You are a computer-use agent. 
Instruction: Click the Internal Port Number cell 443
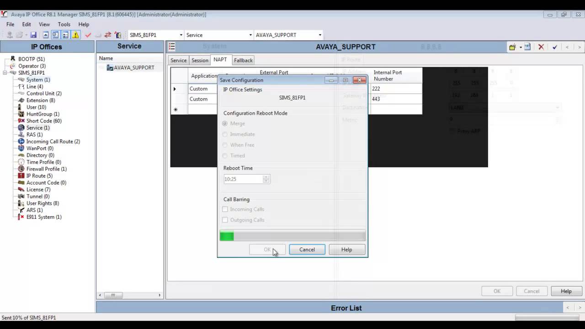pyautogui.click(x=396, y=99)
